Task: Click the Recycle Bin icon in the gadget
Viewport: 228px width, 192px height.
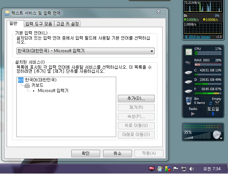Action: pos(189,101)
